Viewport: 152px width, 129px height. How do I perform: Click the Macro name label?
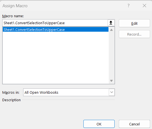tap(13, 16)
